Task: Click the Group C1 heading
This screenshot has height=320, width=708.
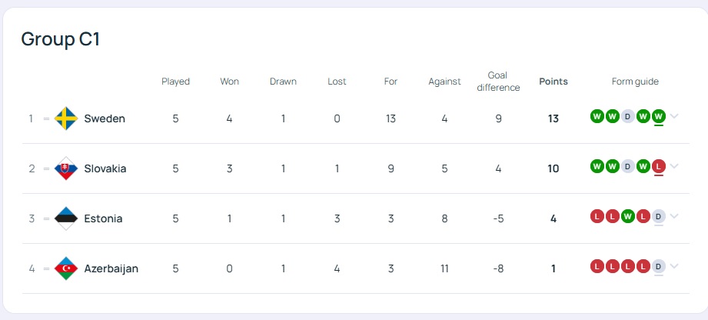Action: pos(61,39)
